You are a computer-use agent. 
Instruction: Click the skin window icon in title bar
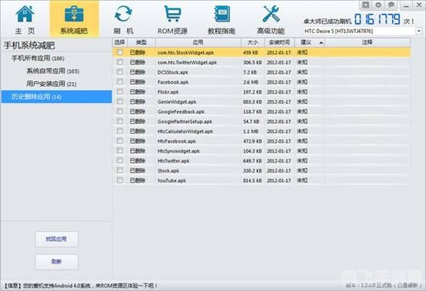click(x=366, y=5)
